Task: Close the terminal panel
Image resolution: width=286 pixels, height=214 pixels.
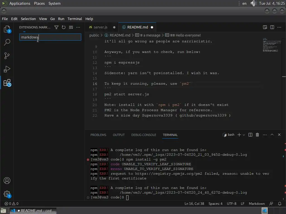Action: (279, 135)
